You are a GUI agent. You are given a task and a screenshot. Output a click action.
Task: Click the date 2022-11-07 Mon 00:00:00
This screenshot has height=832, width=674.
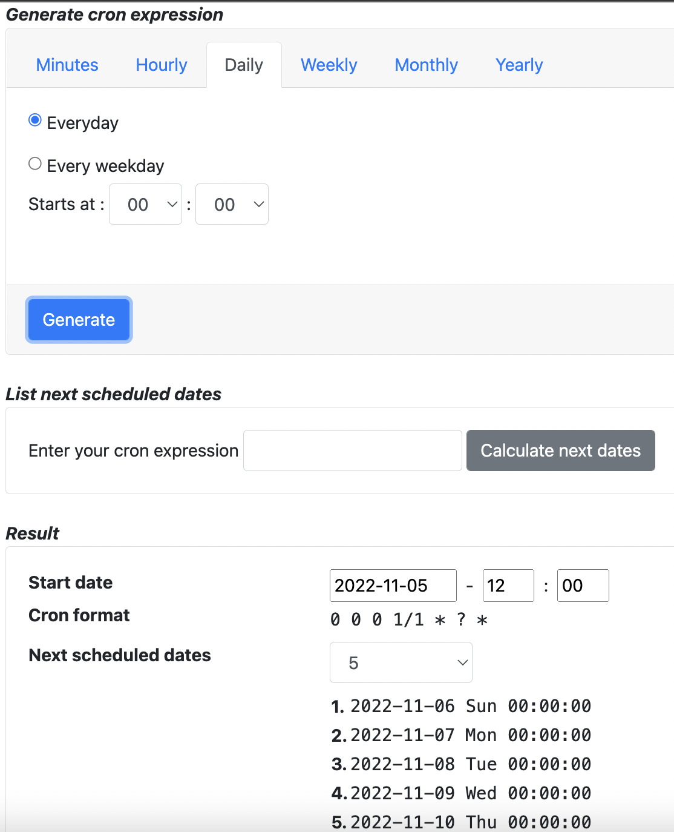pyautogui.click(x=471, y=735)
